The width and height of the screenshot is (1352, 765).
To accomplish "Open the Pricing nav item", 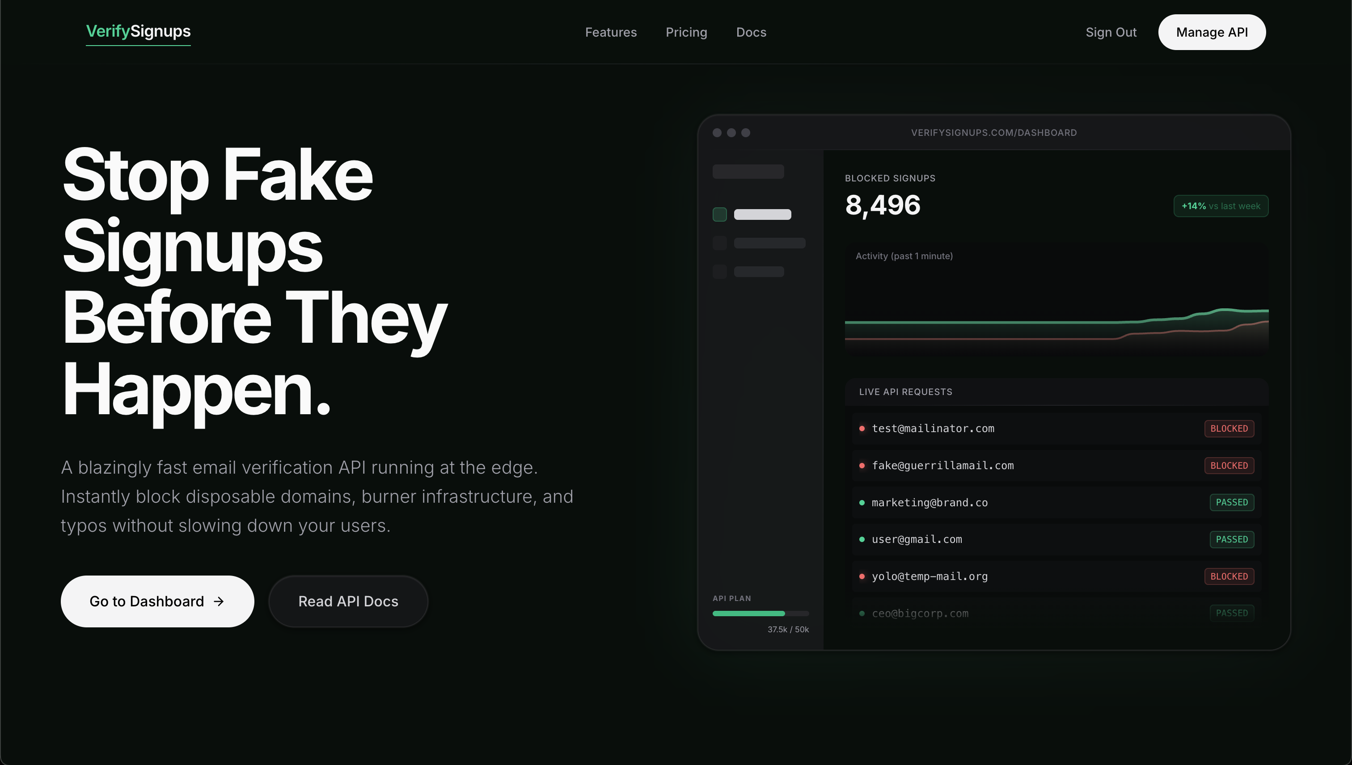I will click(686, 33).
